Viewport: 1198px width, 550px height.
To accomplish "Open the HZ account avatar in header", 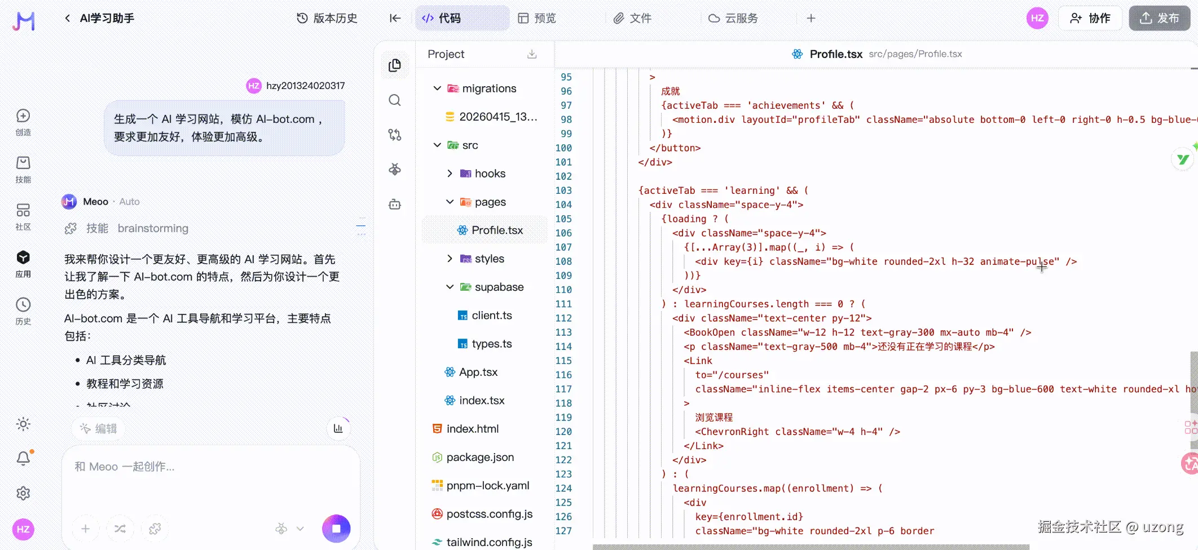I will (1037, 18).
